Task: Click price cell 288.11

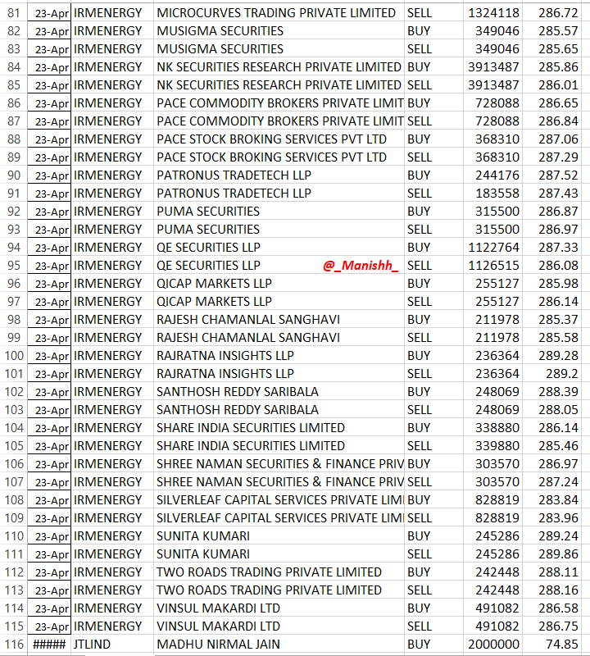Action: click(551, 572)
